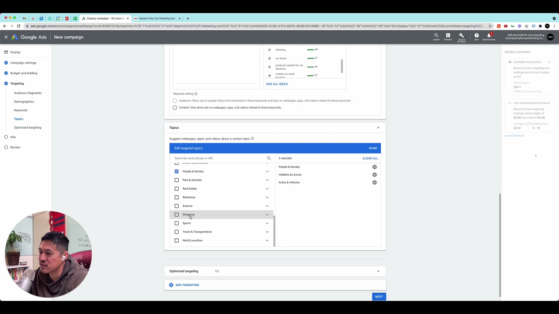559x314 pixels.
Task: Check the Real Estate topic
Action: click(176, 189)
